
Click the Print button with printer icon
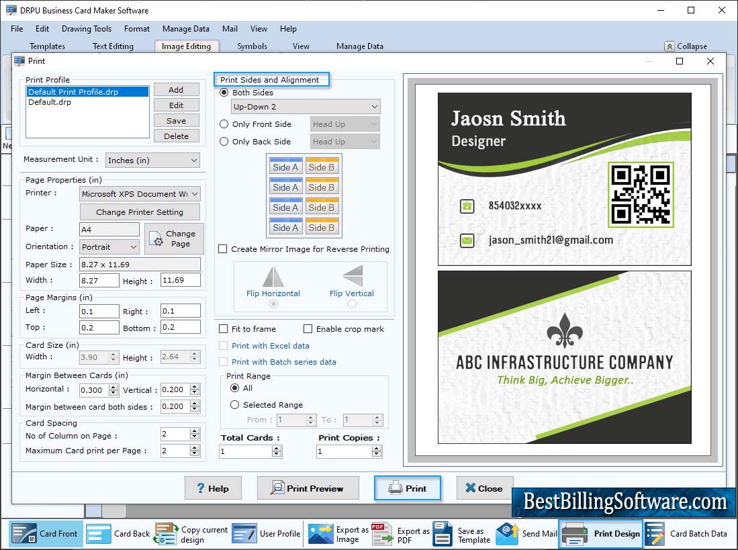click(x=408, y=488)
